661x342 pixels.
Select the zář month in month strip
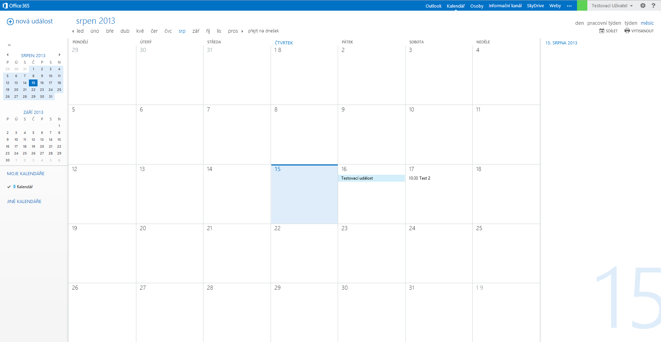(x=196, y=31)
